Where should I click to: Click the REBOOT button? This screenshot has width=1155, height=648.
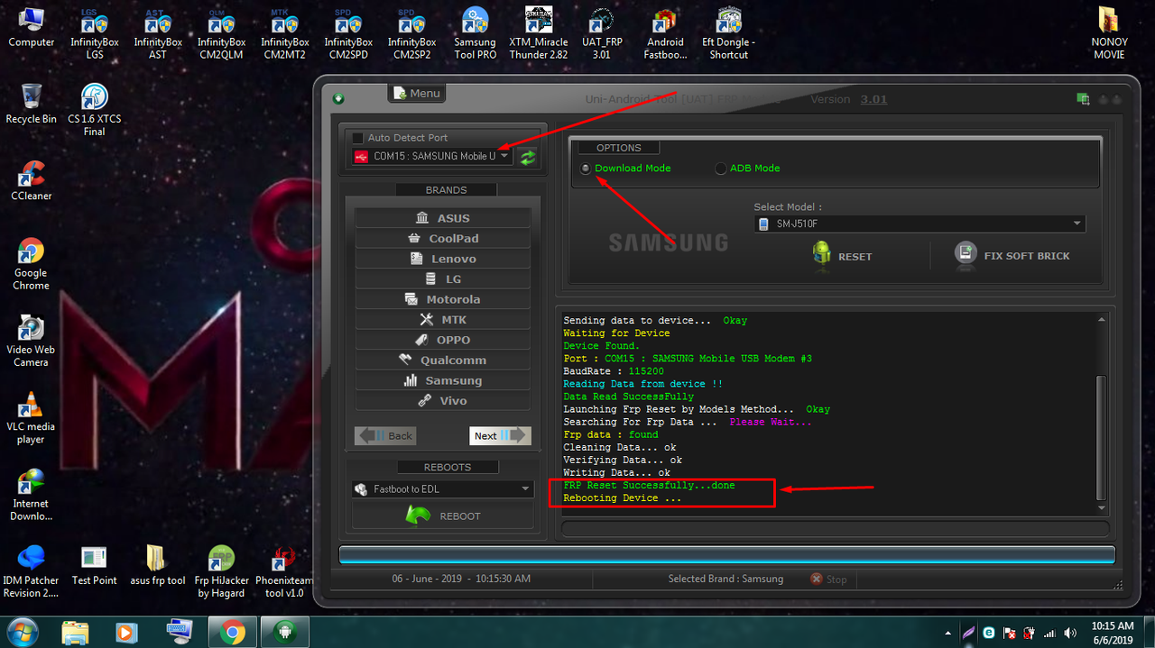pyautogui.click(x=443, y=516)
